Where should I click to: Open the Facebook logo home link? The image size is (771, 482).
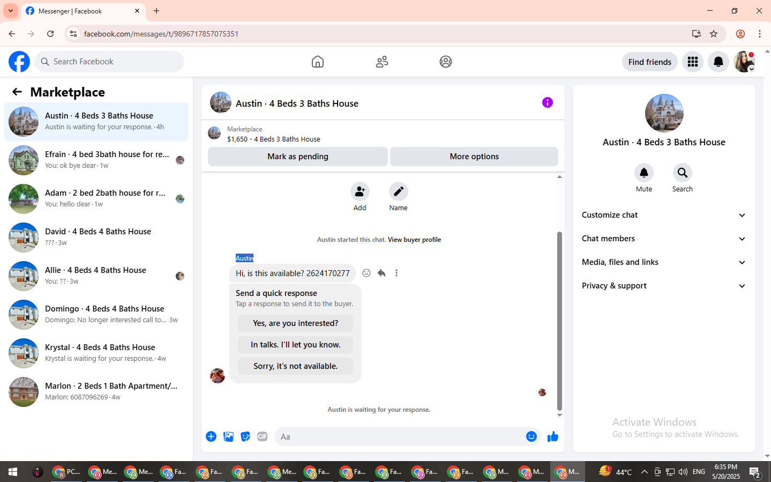pos(19,62)
